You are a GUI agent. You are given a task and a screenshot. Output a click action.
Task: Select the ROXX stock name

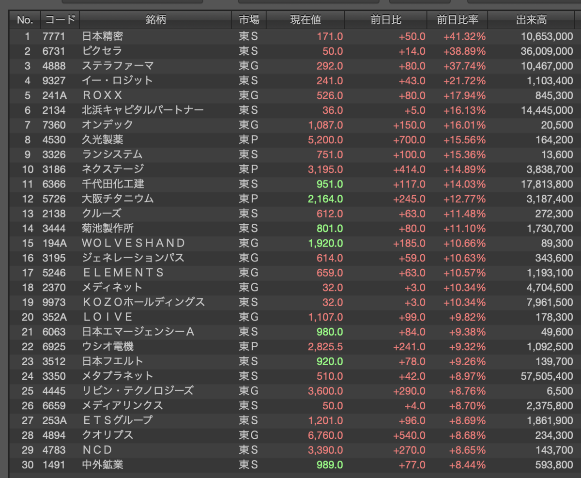pos(103,95)
